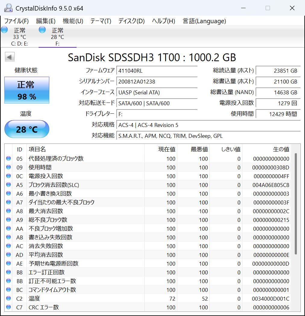305x316 pixels.
Task: Click status dot for row AD
Action: [x=8, y=254]
